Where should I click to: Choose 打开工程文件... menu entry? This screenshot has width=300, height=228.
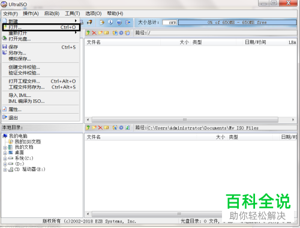tap(41, 81)
